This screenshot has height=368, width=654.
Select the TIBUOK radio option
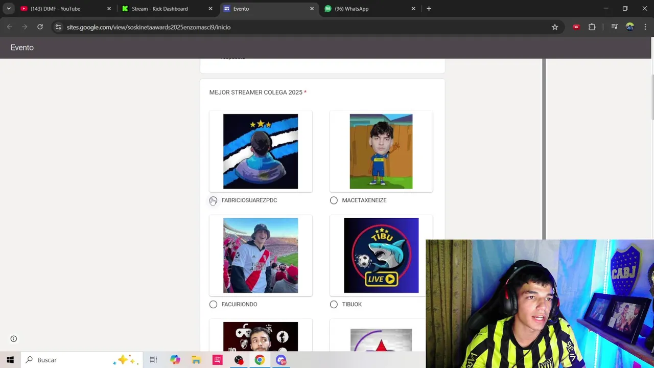[x=334, y=304]
